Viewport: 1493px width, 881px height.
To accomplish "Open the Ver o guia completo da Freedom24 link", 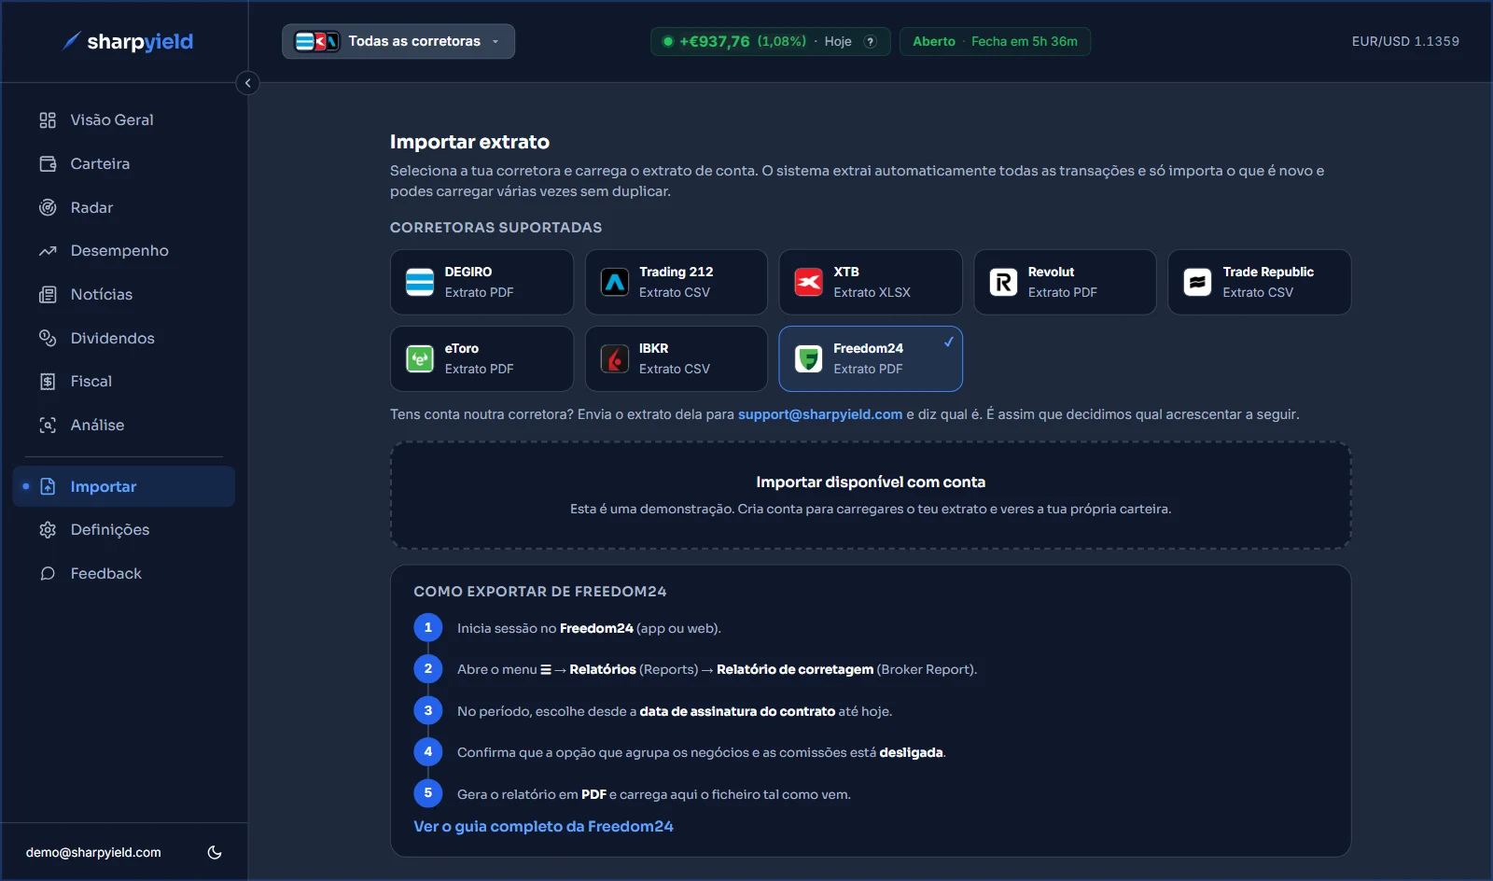I will [x=543, y=826].
